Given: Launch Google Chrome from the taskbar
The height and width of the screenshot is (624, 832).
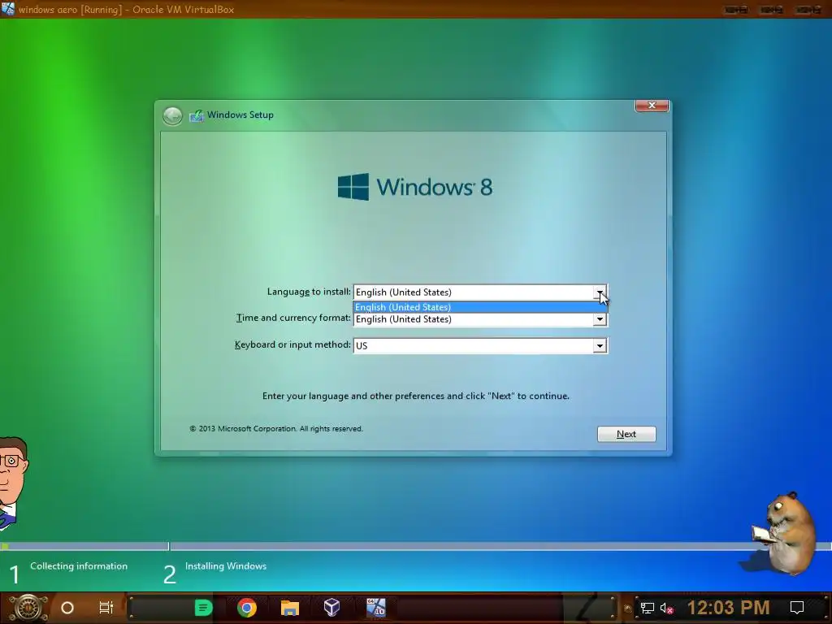Looking at the screenshot, I should click(247, 608).
